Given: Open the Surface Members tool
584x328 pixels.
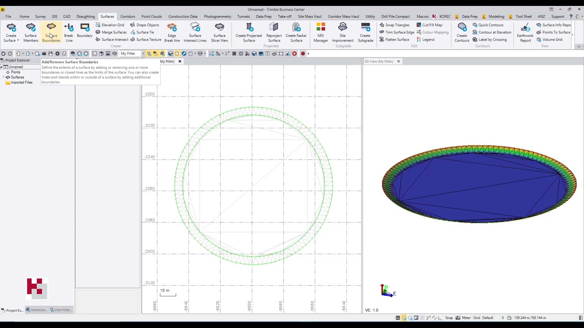Looking at the screenshot, I should [x=31, y=33].
